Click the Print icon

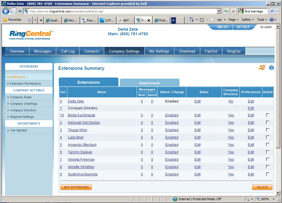220,20
